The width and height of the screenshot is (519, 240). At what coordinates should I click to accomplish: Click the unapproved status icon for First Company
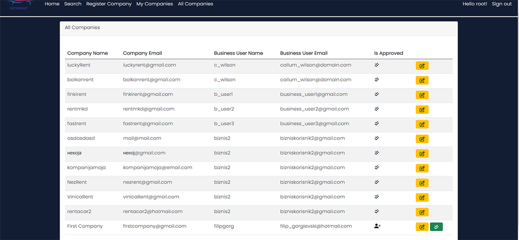(x=377, y=226)
